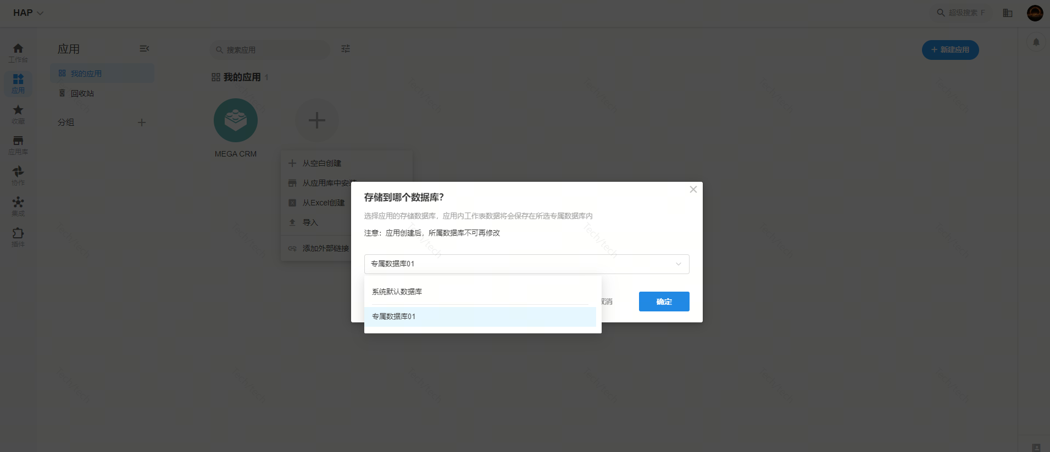Close the database storage dialog

pyautogui.click(x=693, y=189)
